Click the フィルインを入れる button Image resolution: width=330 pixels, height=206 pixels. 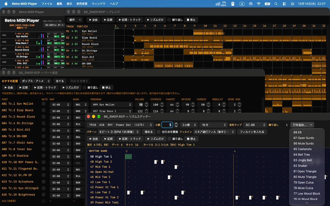pos(252,132)
